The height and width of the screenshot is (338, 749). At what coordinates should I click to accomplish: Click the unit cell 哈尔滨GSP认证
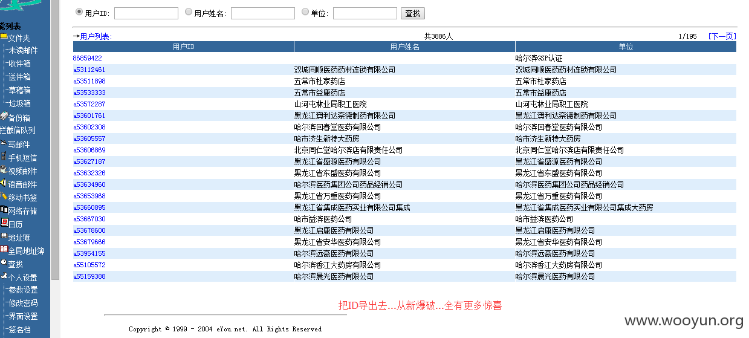click(539, 58)
